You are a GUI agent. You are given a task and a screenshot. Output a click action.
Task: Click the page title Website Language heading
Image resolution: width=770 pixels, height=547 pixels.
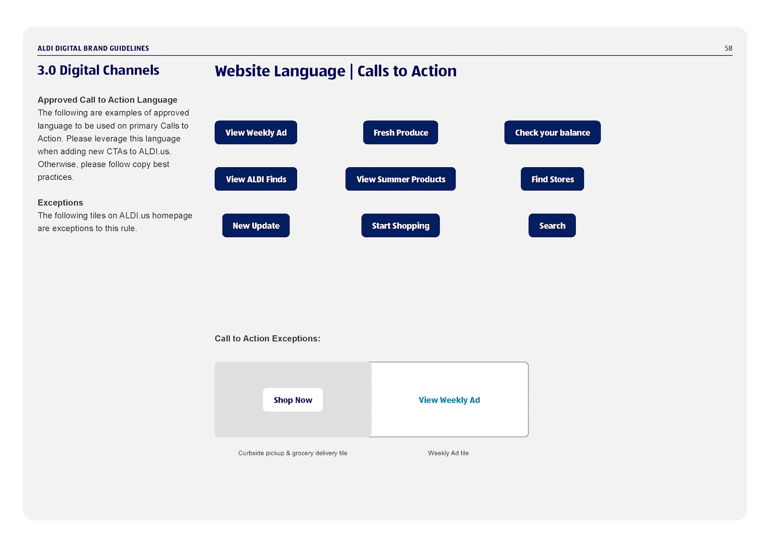(335, 71)
